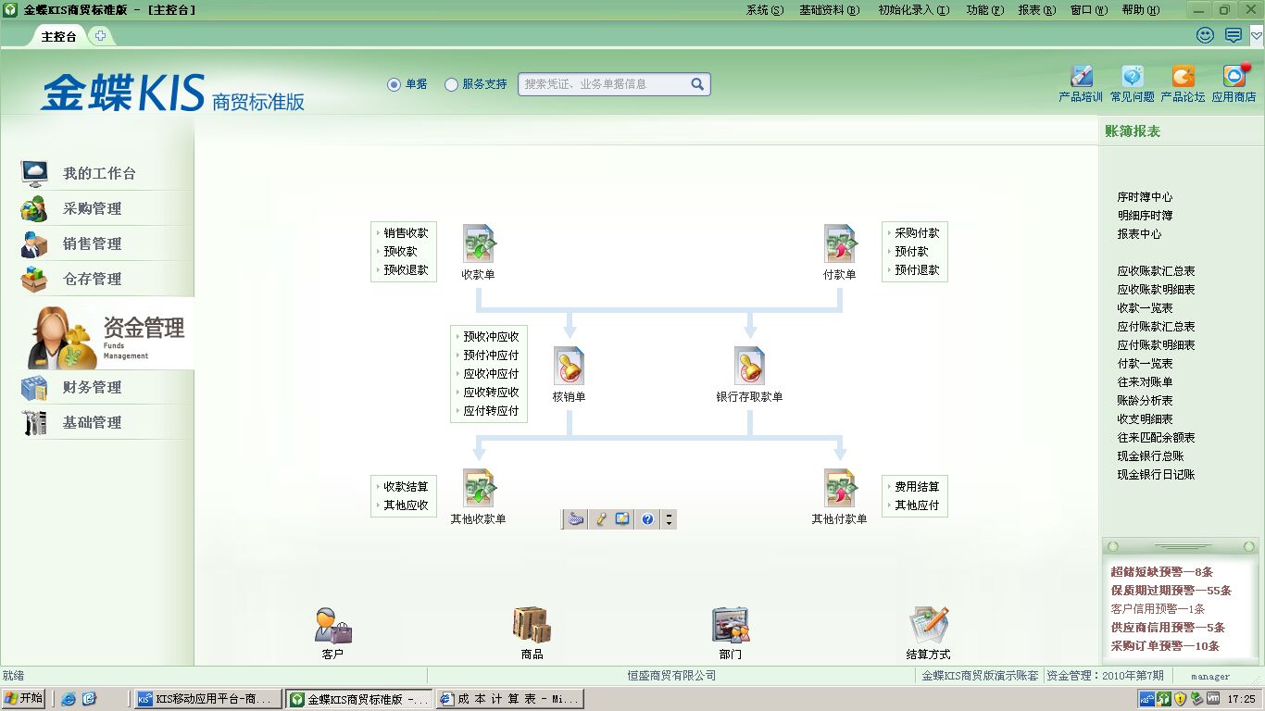Expand the dropdown arrow at top-right corner
Screen dimensions: 1265x711
[1256, 36]
